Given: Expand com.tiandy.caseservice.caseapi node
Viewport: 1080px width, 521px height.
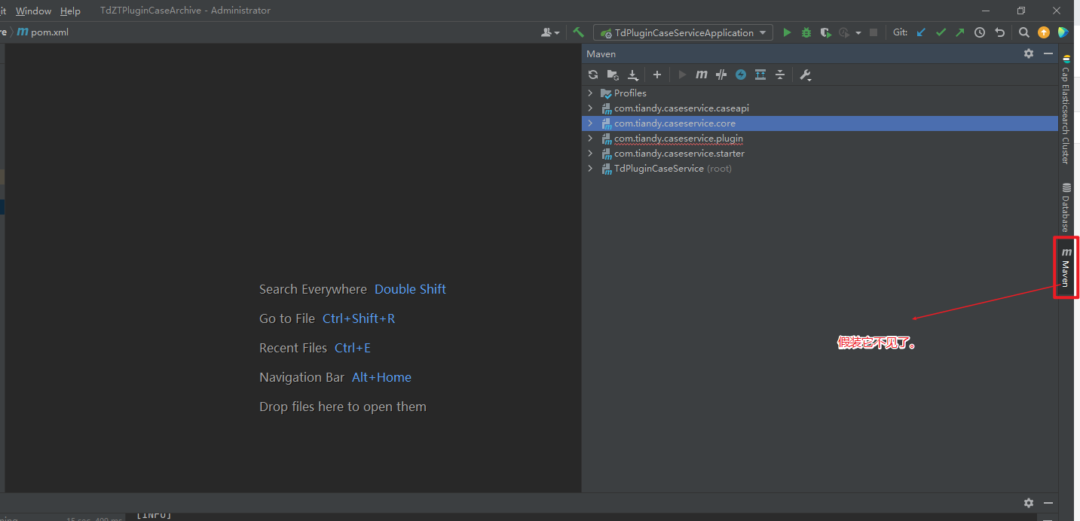Looking at the screenshot, I should tap(590, 108).
